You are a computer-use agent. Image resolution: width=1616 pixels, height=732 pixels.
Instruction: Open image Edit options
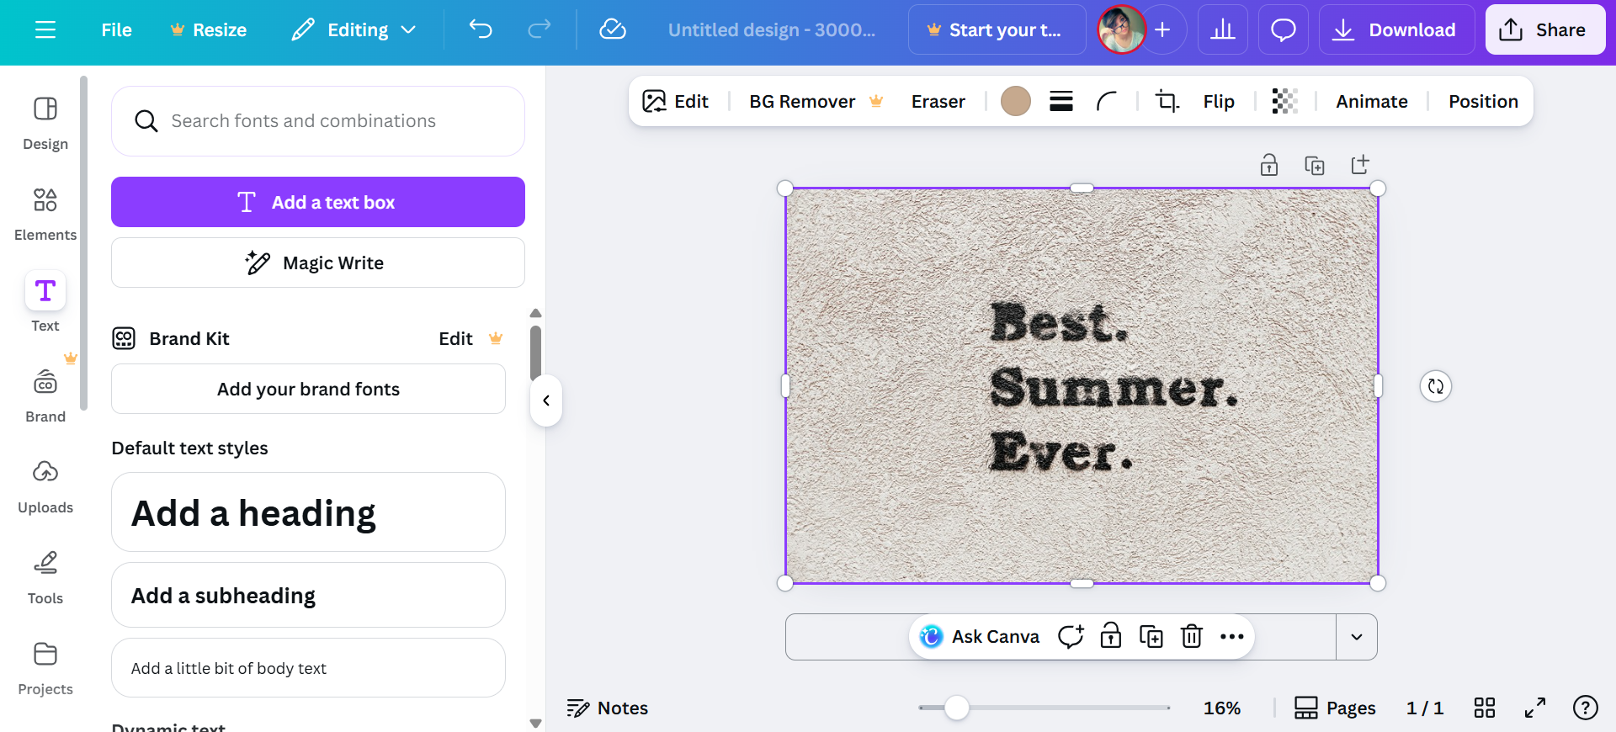(x=675, y=102)
